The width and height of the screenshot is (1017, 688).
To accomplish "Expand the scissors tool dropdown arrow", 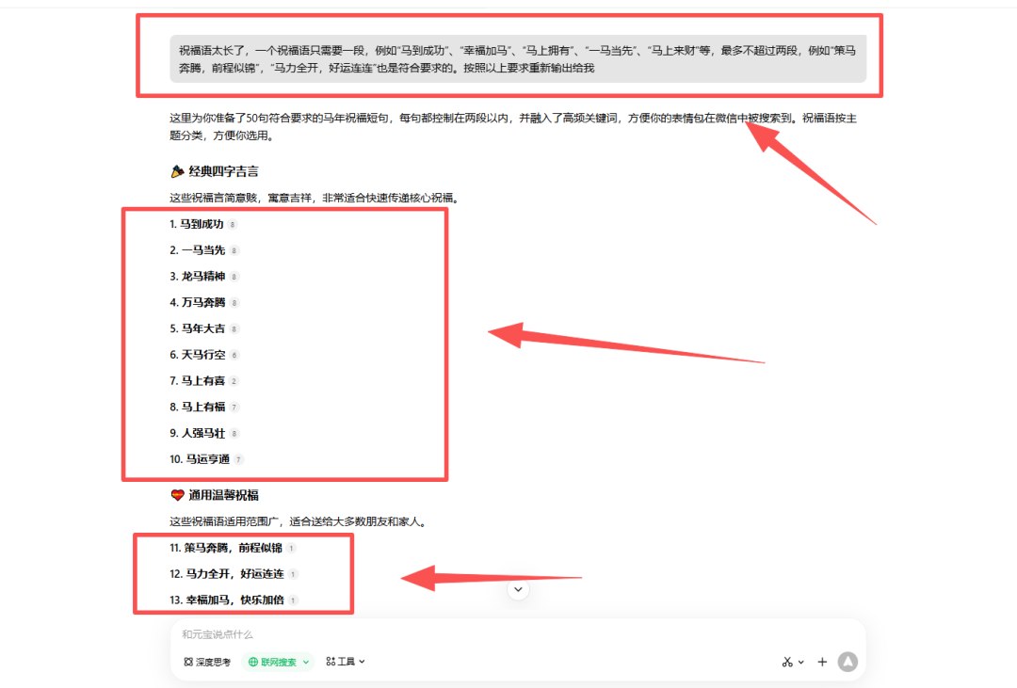I will pos(801,662).
